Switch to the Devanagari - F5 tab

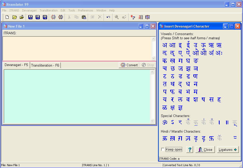[x=16, y=65]
